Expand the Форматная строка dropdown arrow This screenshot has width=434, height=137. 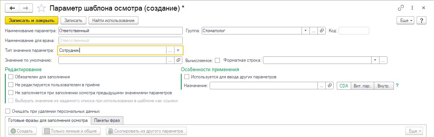[x=375, y=60]
